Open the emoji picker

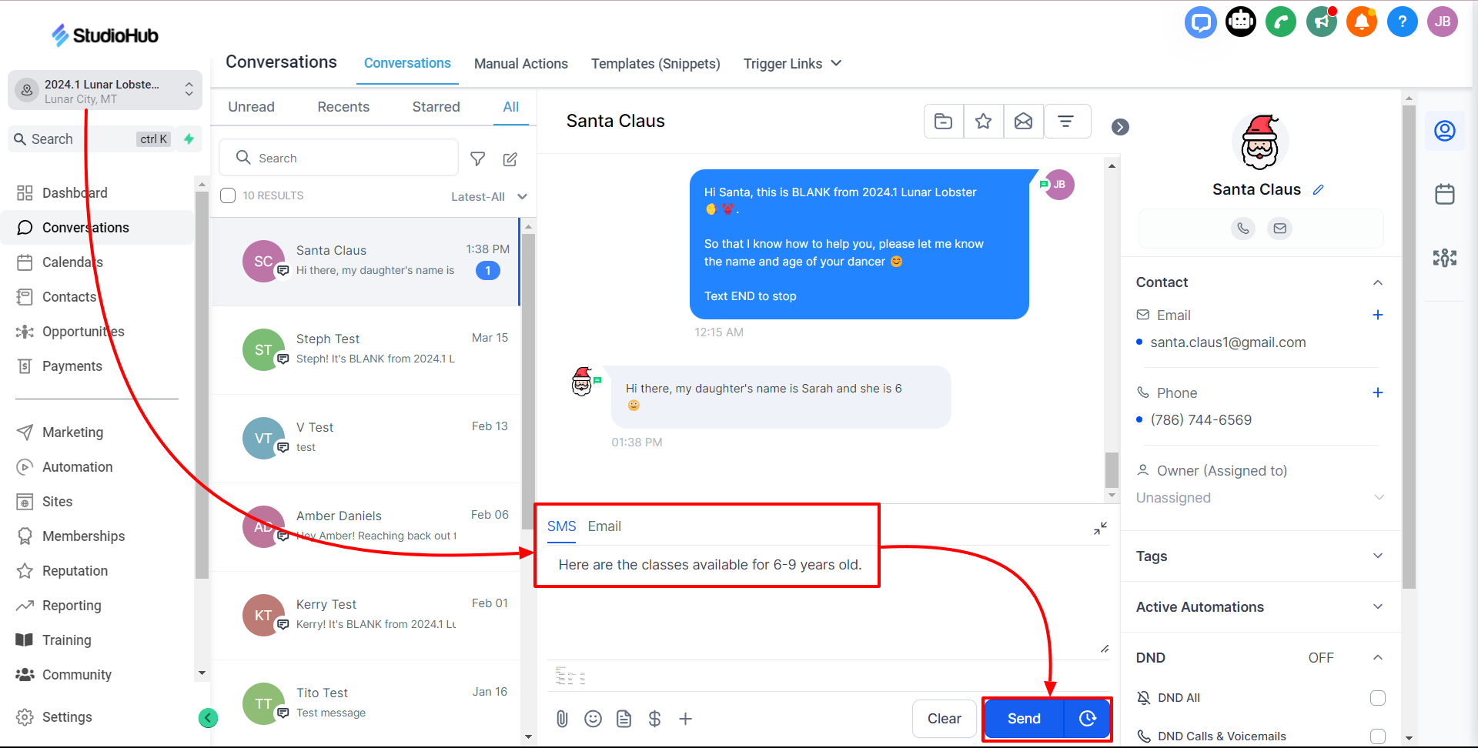point(593,719)
